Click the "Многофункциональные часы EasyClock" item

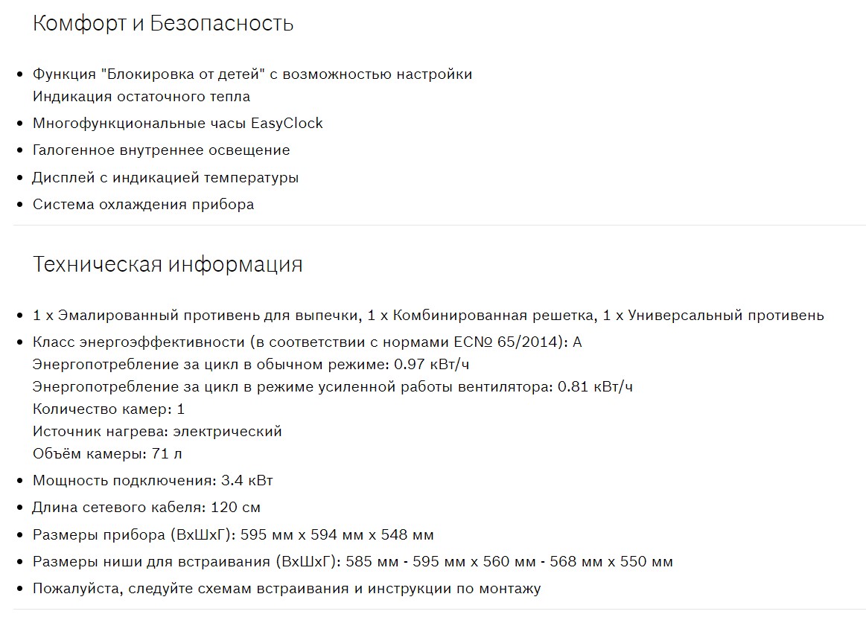coord(177,124)
